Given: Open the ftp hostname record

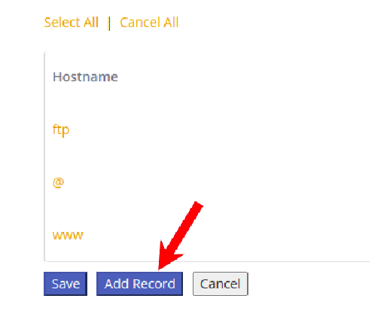Looking at the screenshot, I should [x=61, y=130].
